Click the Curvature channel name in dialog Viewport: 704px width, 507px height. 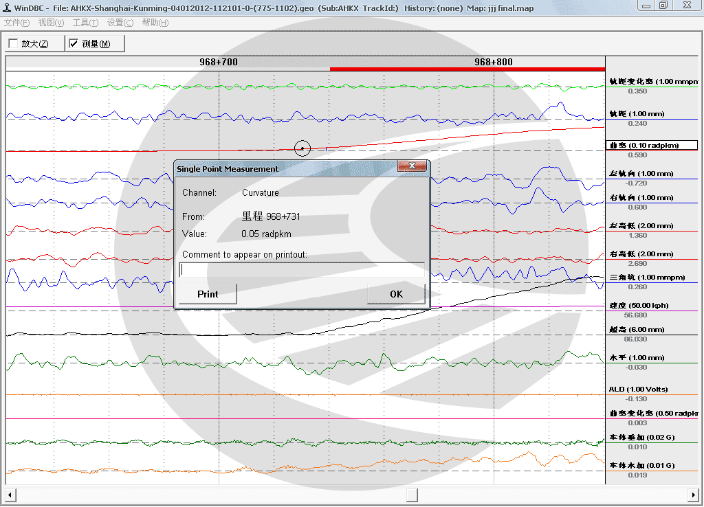(261, 193)
